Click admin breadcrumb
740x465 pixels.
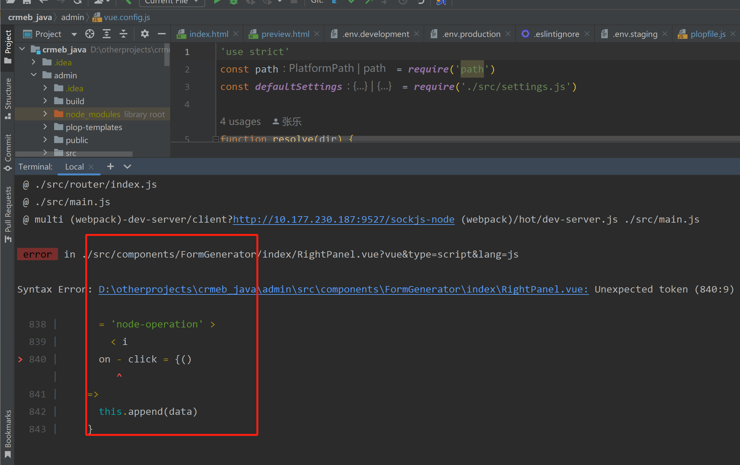click(x=72, y=17)
